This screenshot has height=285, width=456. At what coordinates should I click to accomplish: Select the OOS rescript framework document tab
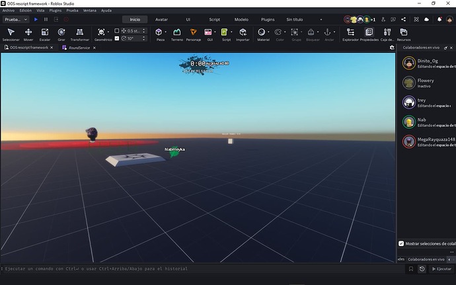click(29, 48)
